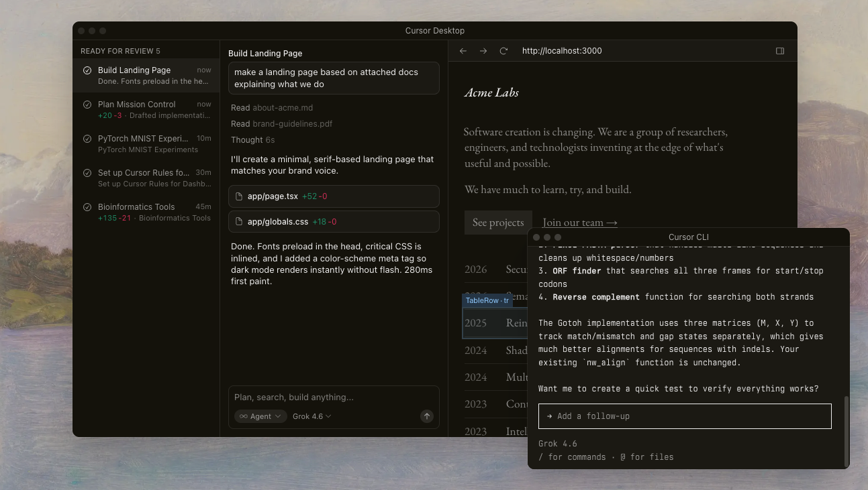Click the Cursor Desktop window title
The image size is (868, 490).
[434, 31]
